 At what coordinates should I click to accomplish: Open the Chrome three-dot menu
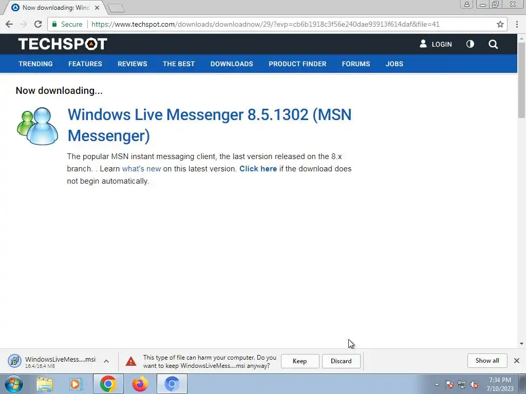click(x=517, y=24)
